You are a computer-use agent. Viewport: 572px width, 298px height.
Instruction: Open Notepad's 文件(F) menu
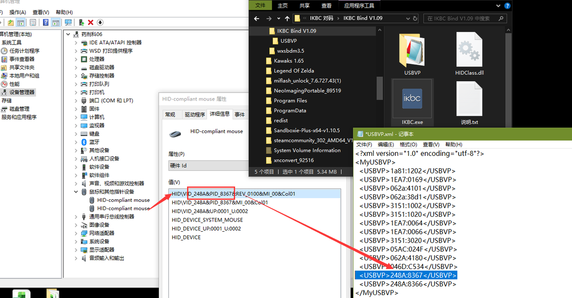(x=364, y=145)
